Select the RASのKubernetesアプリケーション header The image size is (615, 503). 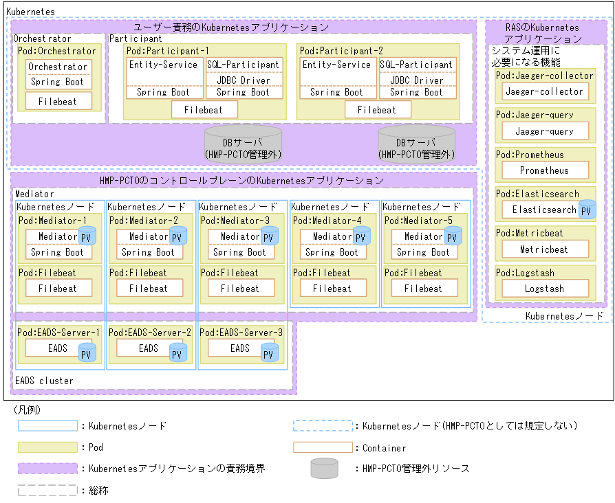tap(542, 32)
